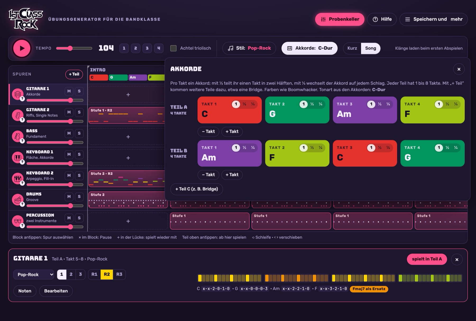
Task: Adjust Keyboard 1 volume slider
Action: (x=55, y=164)
